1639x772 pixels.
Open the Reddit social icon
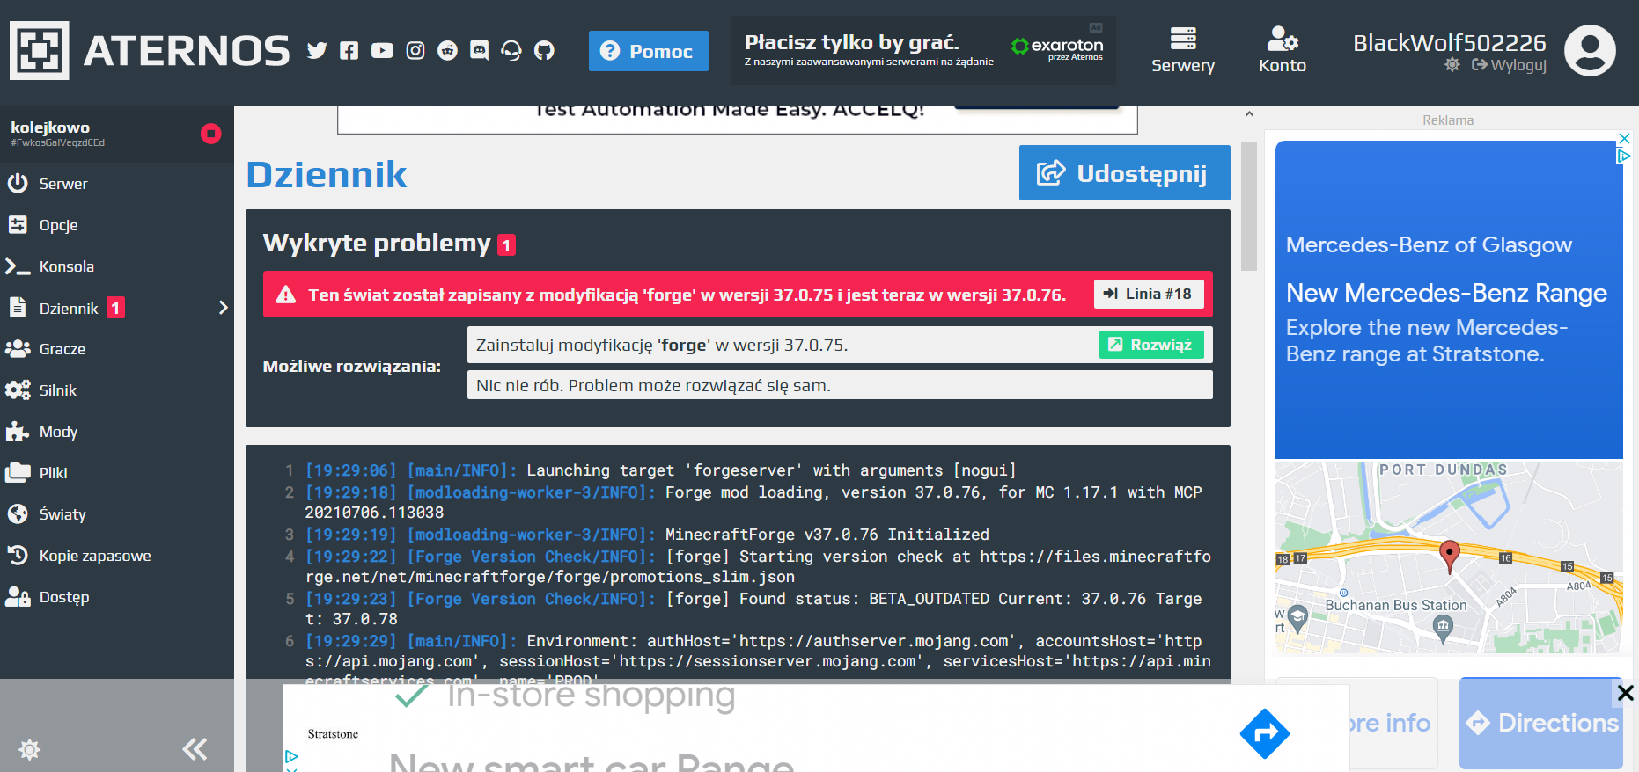click(x=447, y=51)
